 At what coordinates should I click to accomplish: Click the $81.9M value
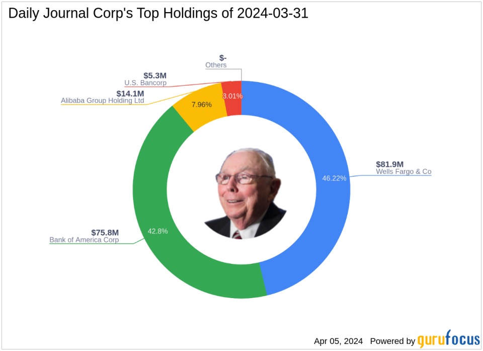pos(390,164)
